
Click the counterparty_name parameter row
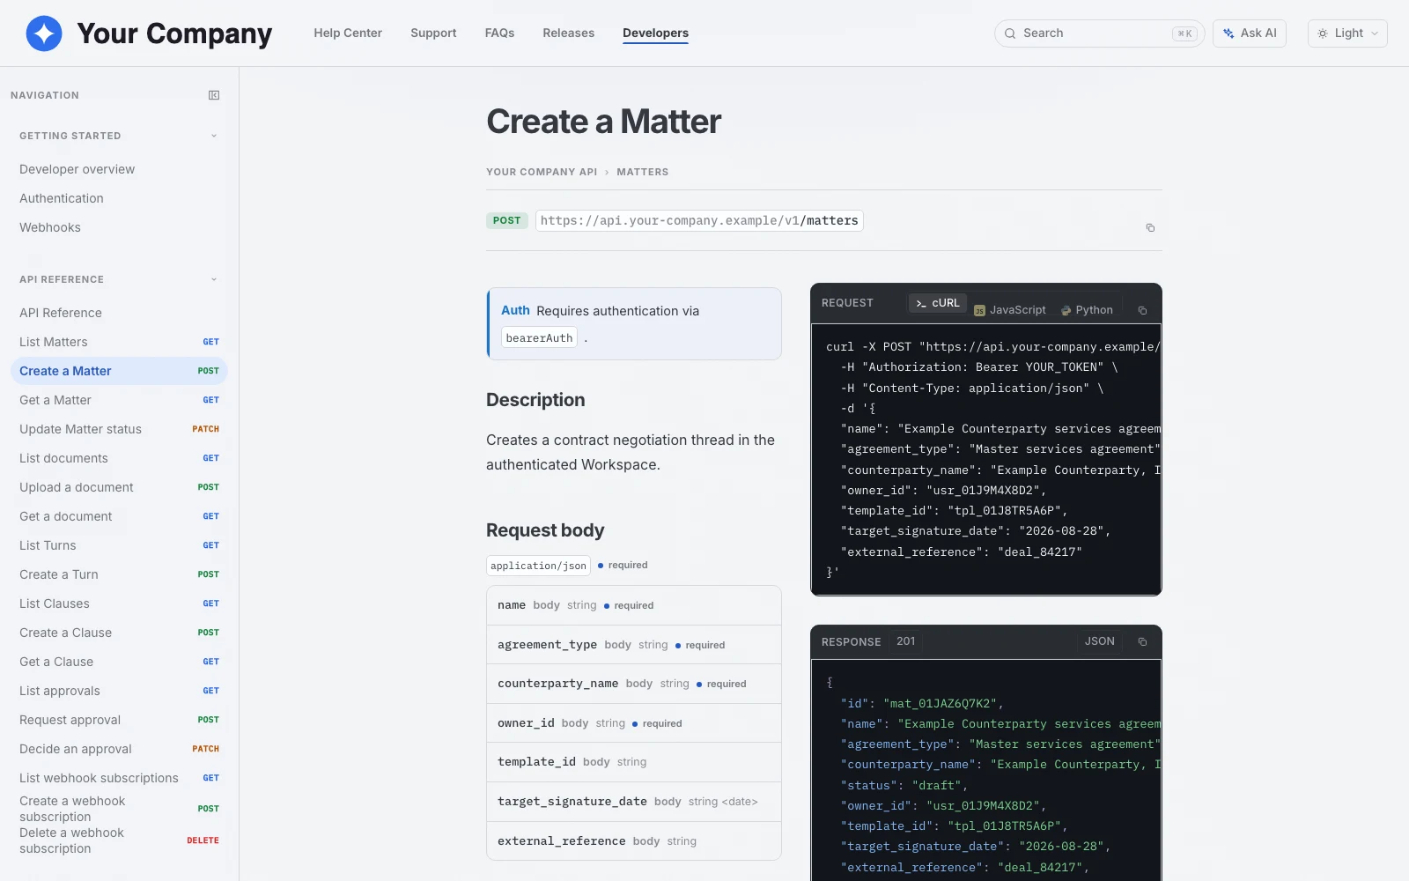click(x=633, y=684)
